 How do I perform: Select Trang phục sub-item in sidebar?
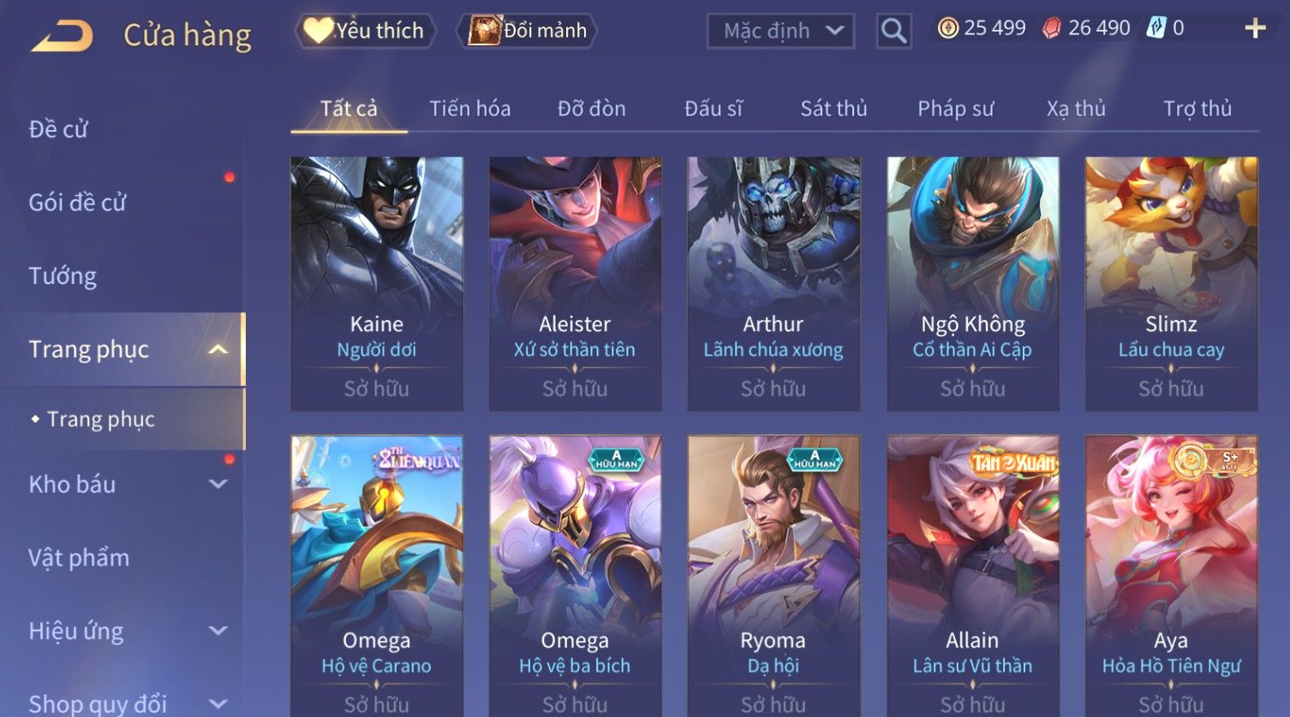coord(101,419)
